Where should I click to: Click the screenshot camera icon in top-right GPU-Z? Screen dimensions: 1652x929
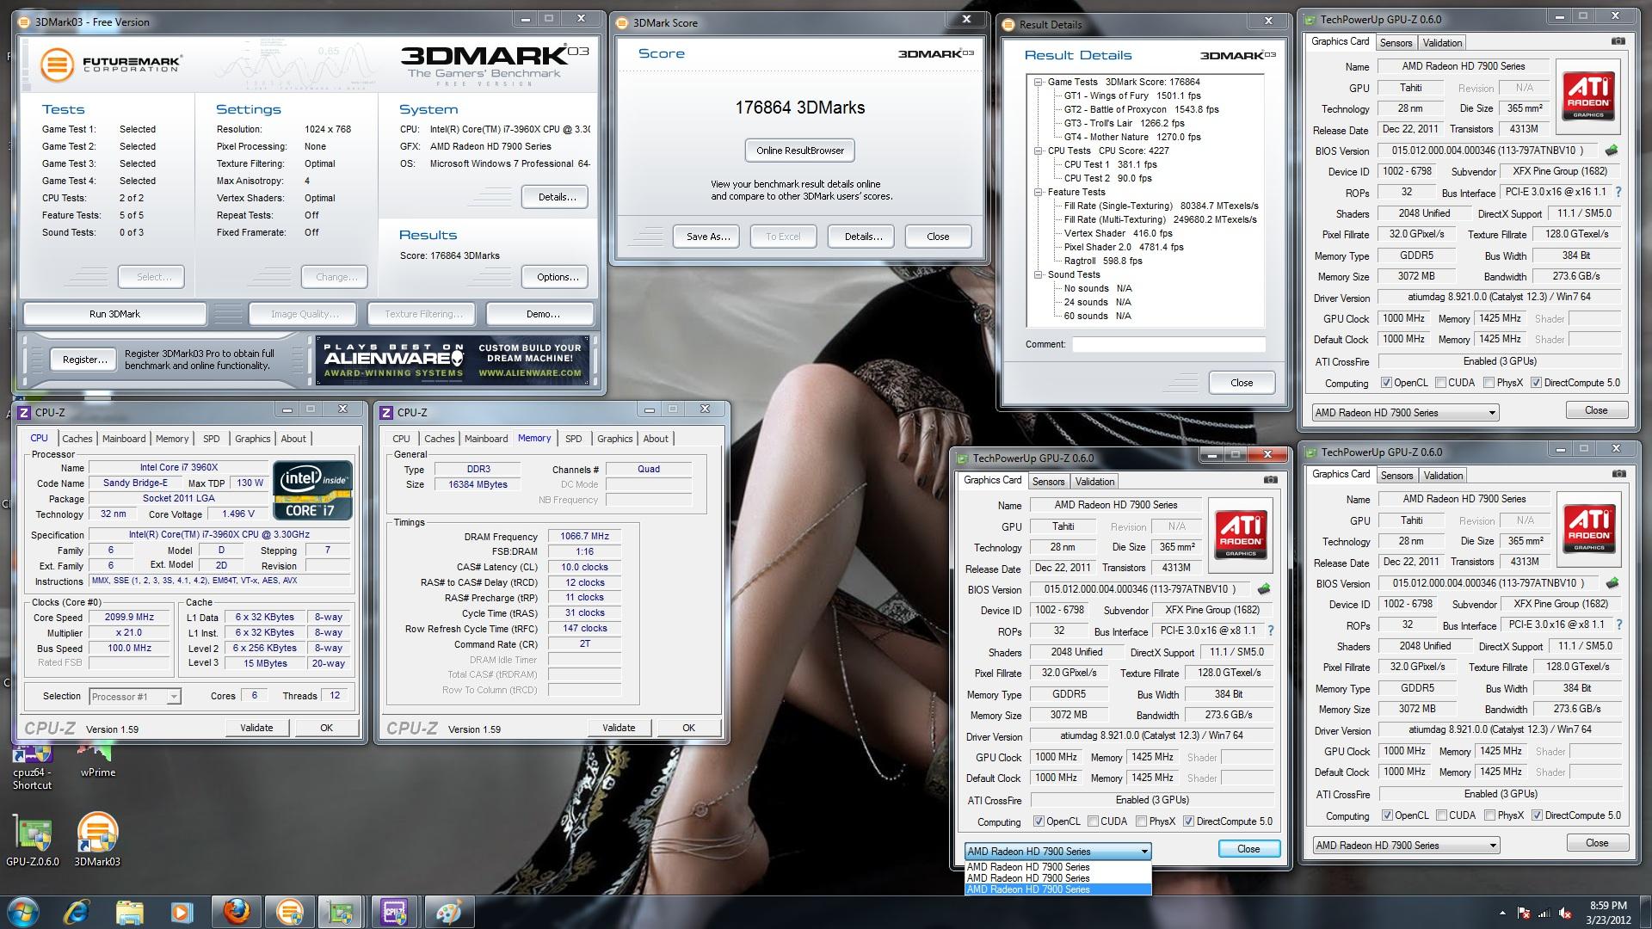1618,41
